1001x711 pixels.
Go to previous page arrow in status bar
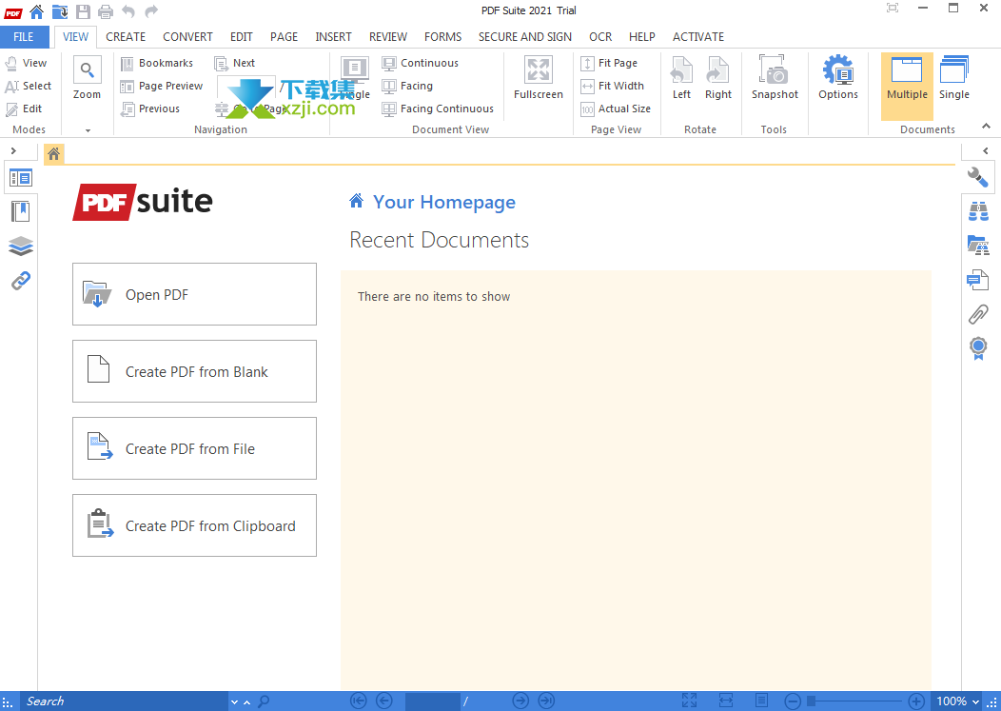point(384,701)
